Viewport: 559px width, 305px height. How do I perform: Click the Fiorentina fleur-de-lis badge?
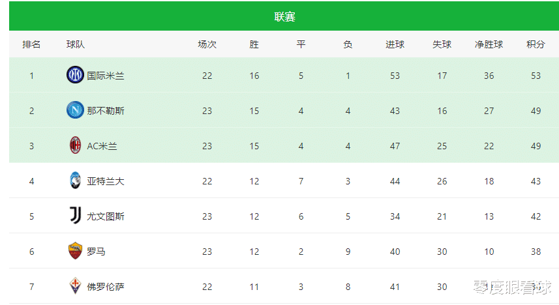[x=75, y=286]
